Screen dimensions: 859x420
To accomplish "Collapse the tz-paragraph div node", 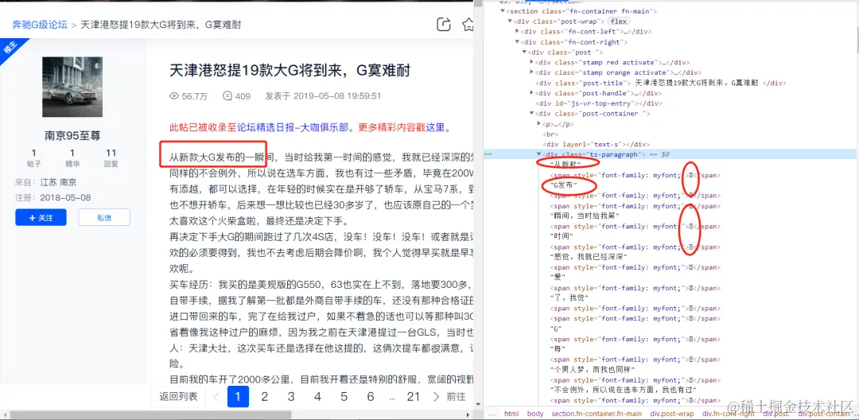I will (x=538, y=154).
